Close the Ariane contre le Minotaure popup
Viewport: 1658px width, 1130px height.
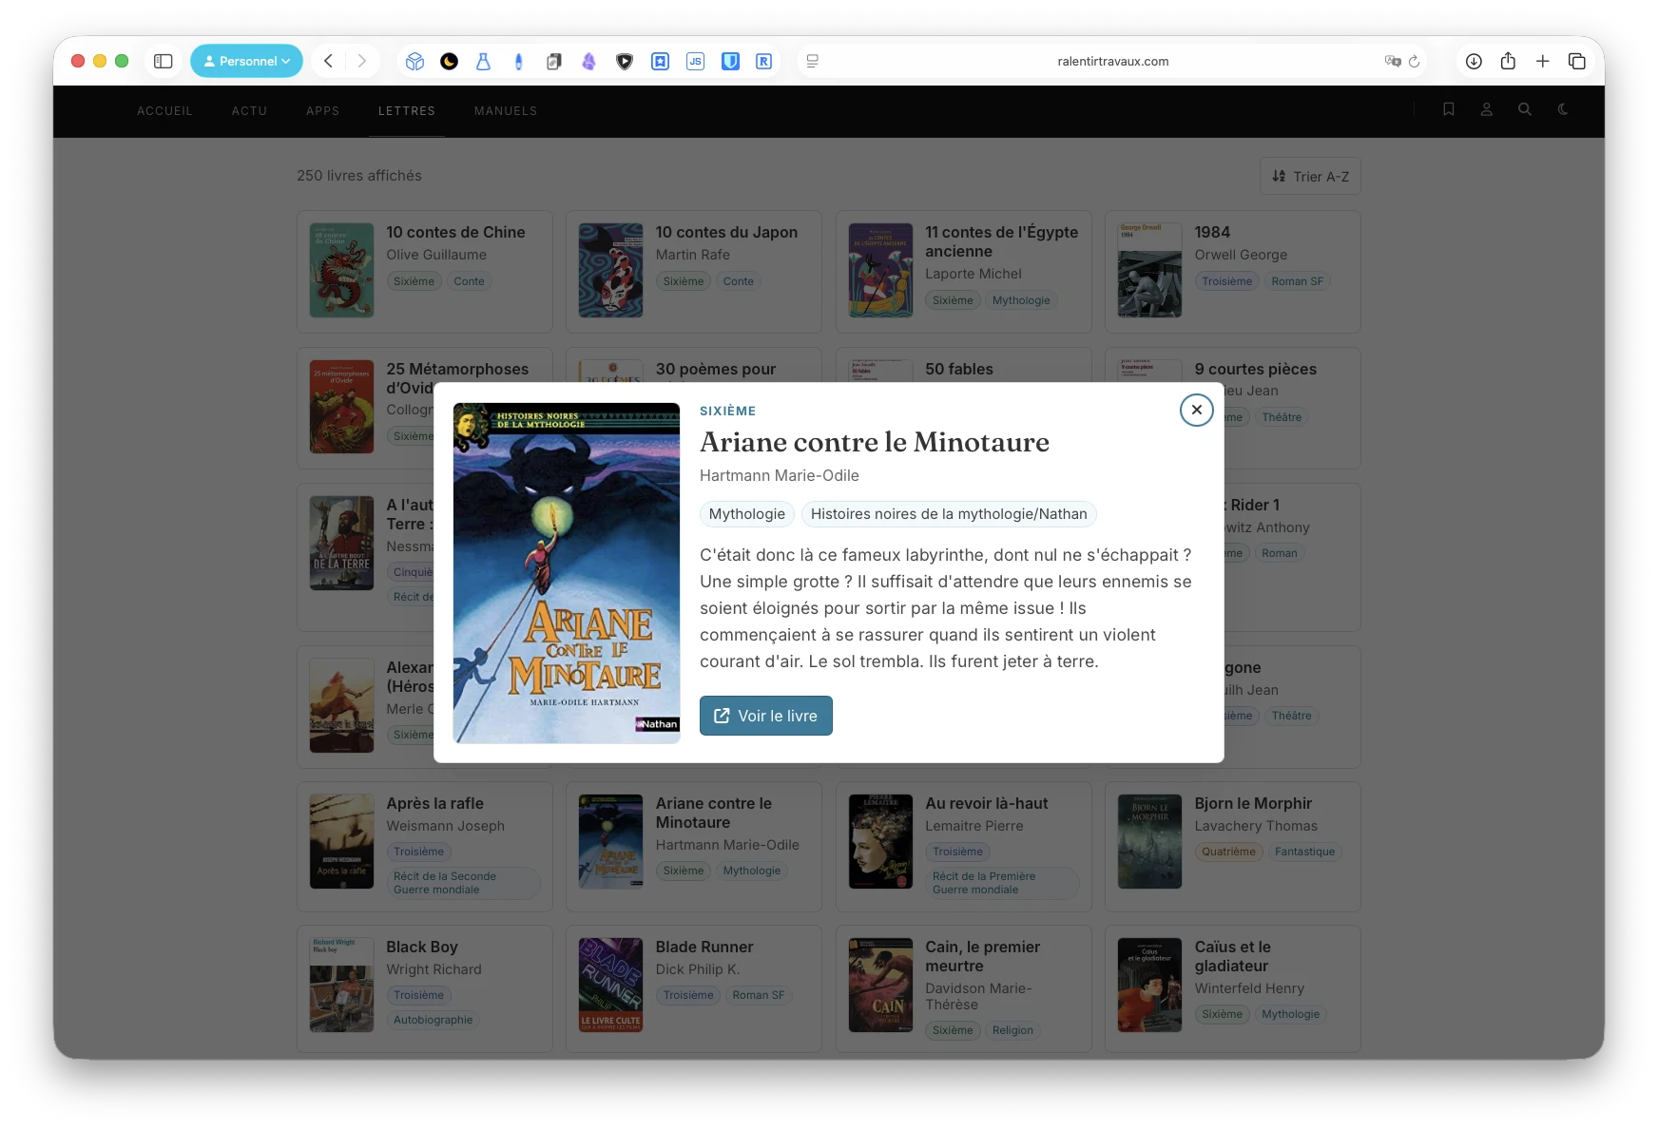pos(1196,410)
